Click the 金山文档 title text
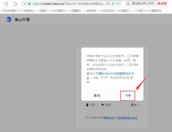This screenshot has height=132, width=172. click(x=22, y=20)
